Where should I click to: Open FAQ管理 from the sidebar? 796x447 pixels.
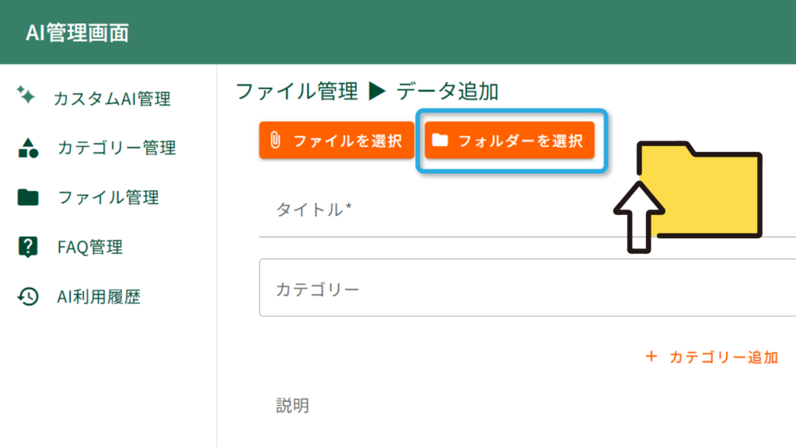90,247
